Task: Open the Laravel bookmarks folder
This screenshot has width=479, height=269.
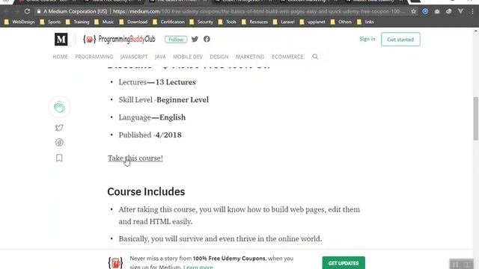Action: click(x=284, y=22)
